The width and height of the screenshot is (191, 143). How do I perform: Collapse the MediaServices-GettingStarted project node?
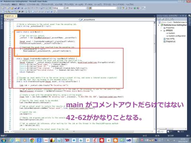tap(159, 25)
